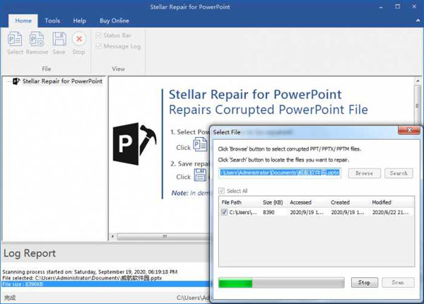Click the PowerPoint icon in the tree panel
Image resolution: width=424 pixels, height=304 pixels.
16,81
